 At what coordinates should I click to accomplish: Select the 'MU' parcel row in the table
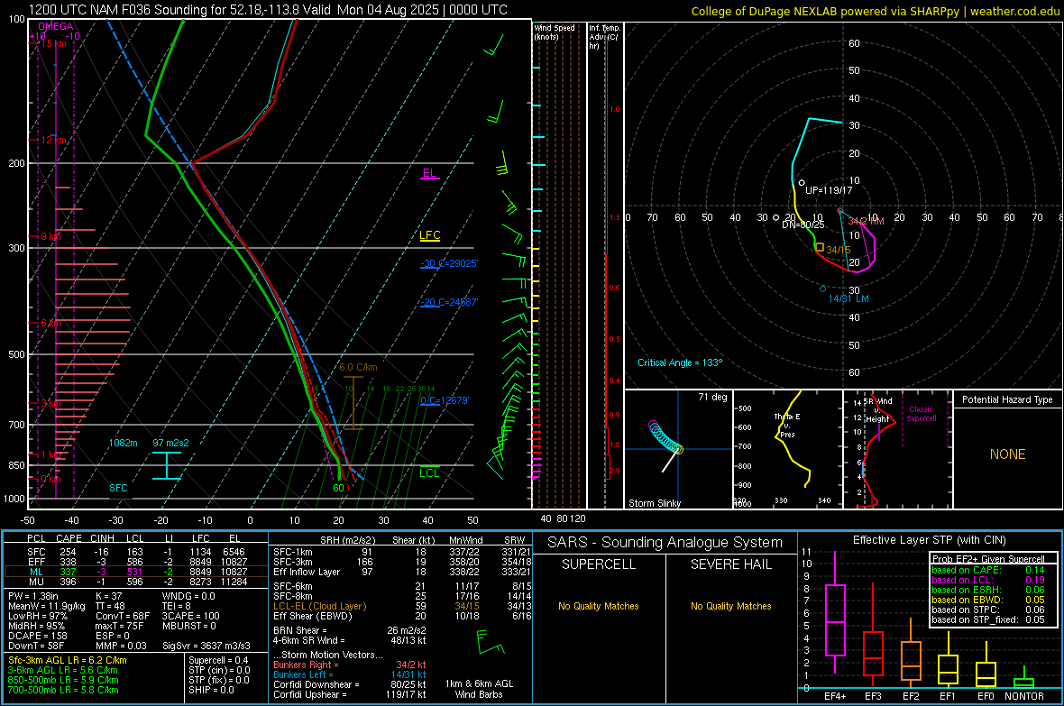click(136, 582)
